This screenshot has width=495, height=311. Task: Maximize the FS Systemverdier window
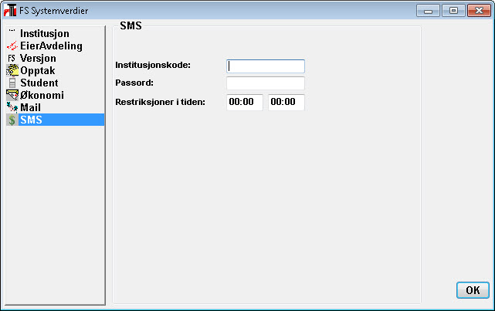453,10
